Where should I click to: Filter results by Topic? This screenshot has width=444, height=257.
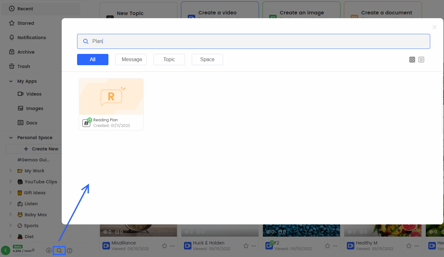click(x=169, y=60)
